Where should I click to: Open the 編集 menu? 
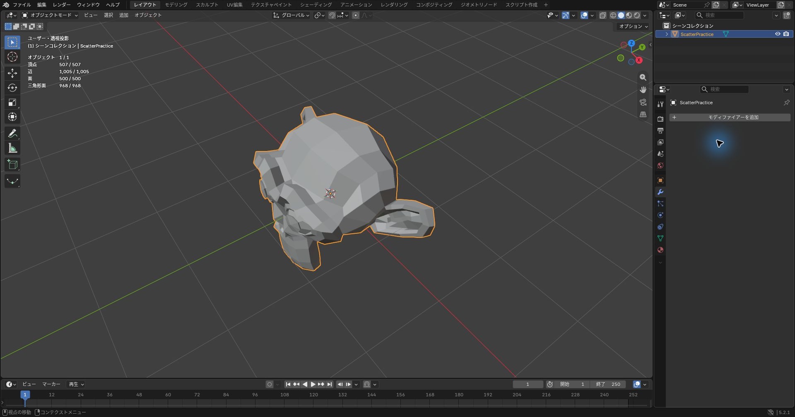click(42, 5)
